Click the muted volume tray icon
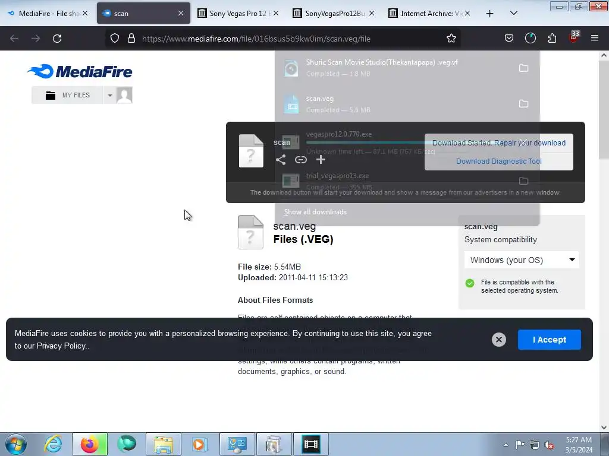The image size is (609, 456). click(x=549, y=445)
